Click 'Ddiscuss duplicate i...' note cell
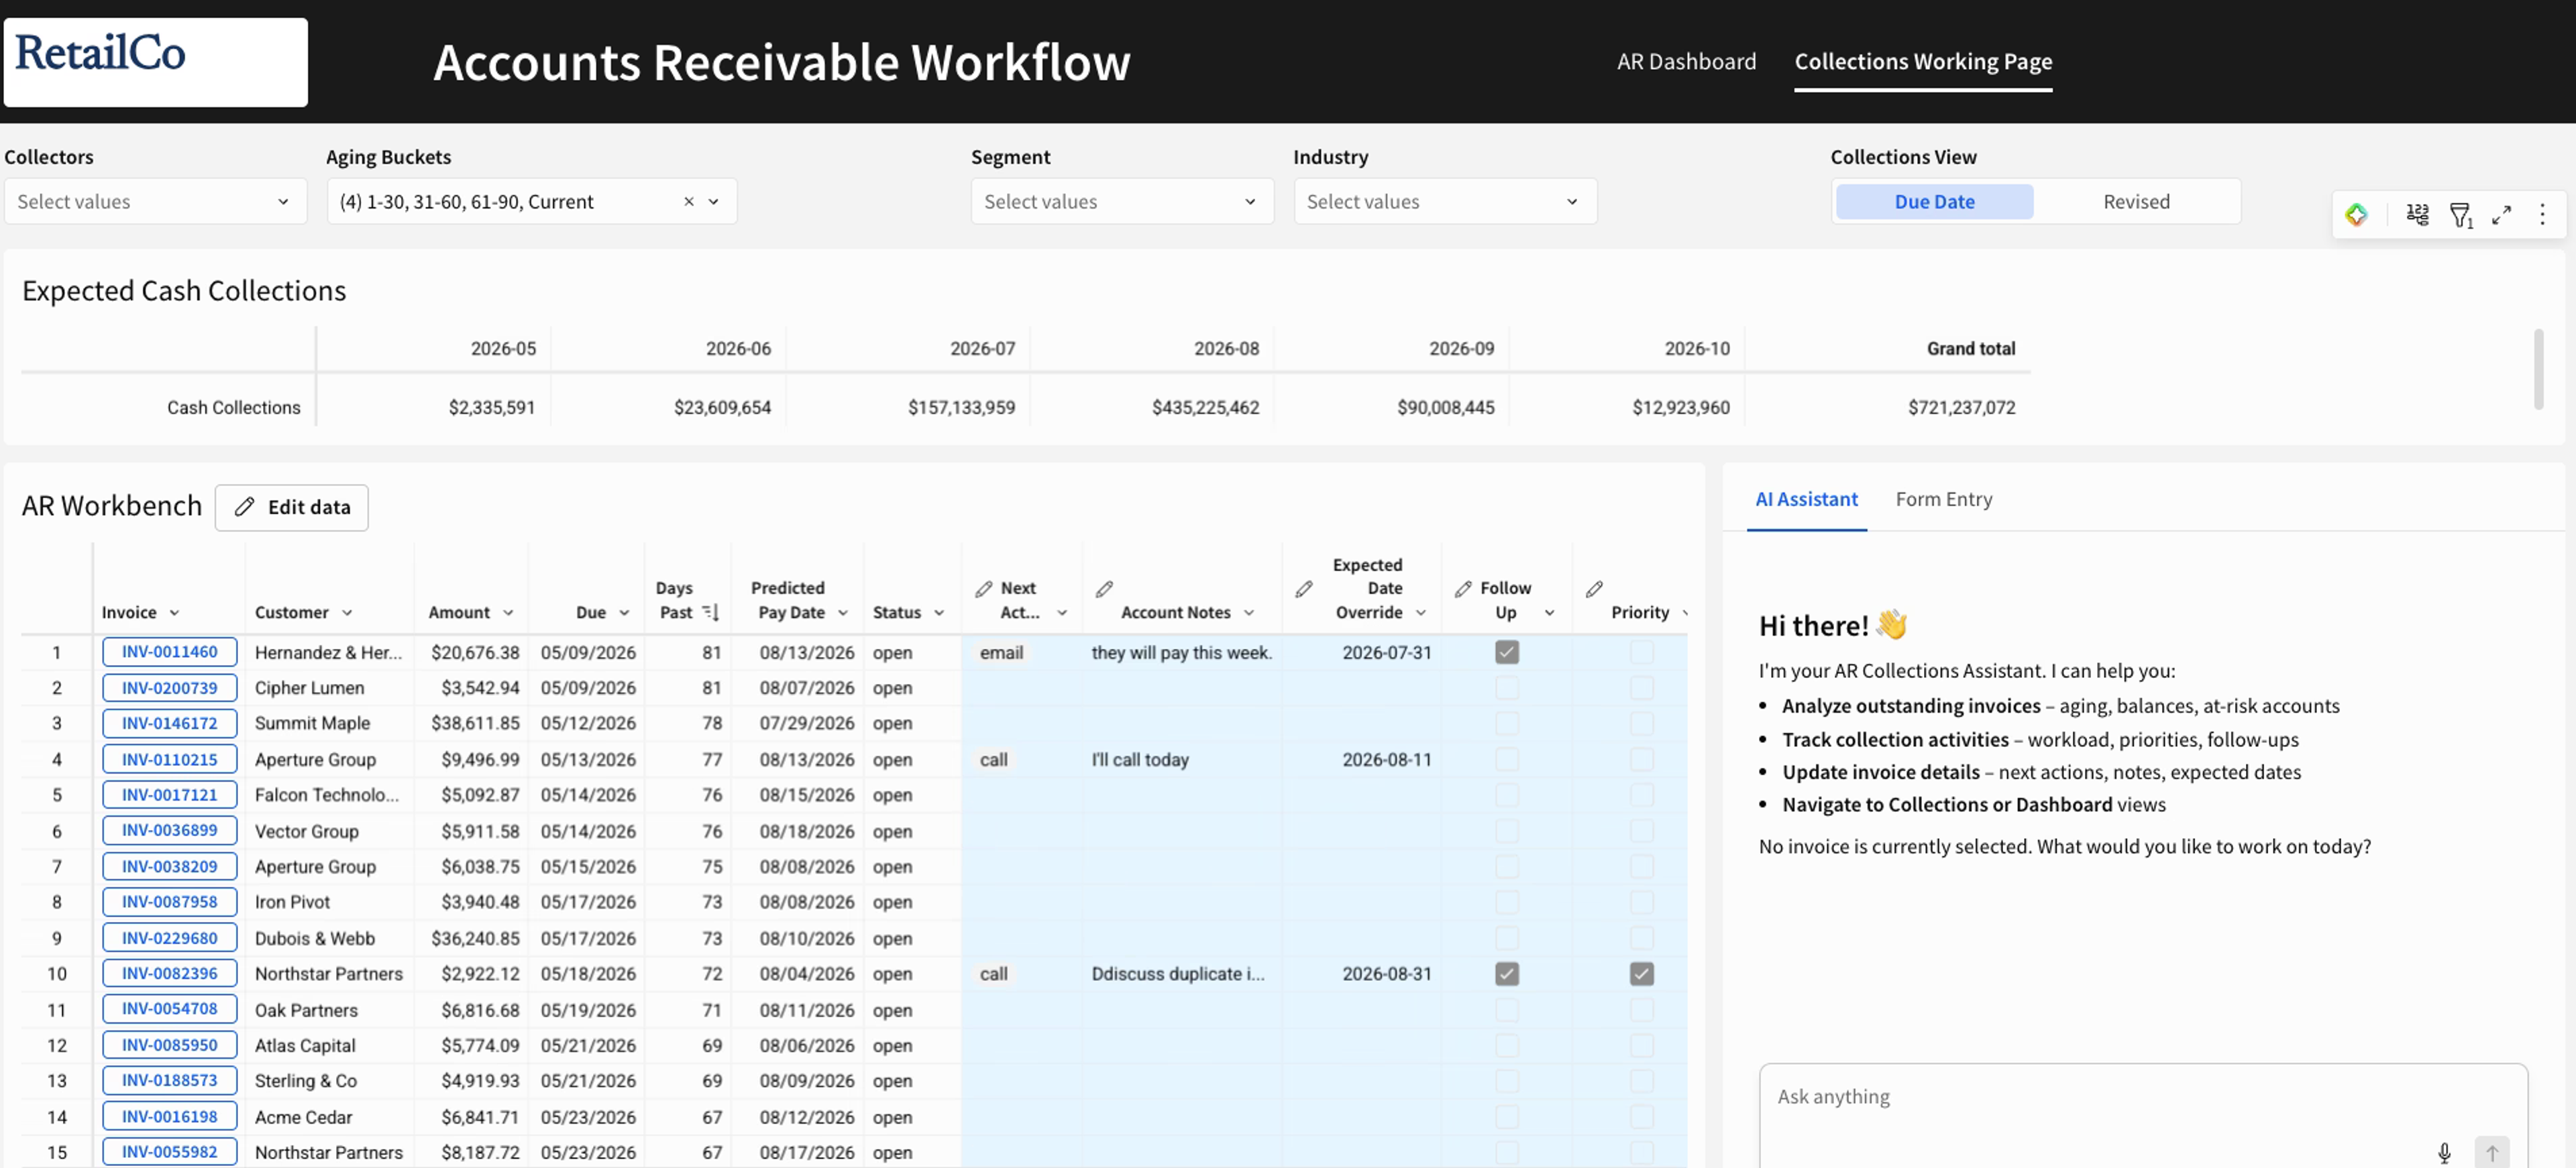2576x1168 pixels. click(1181, 973)
